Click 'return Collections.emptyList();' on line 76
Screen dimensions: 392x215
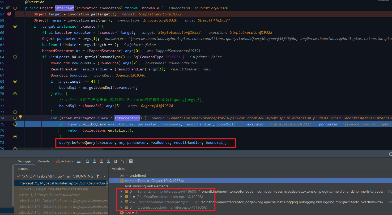100,130
